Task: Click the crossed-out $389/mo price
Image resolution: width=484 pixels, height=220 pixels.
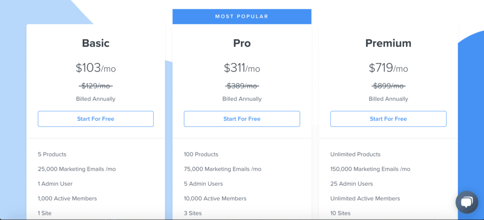Action: pos(242,86)
